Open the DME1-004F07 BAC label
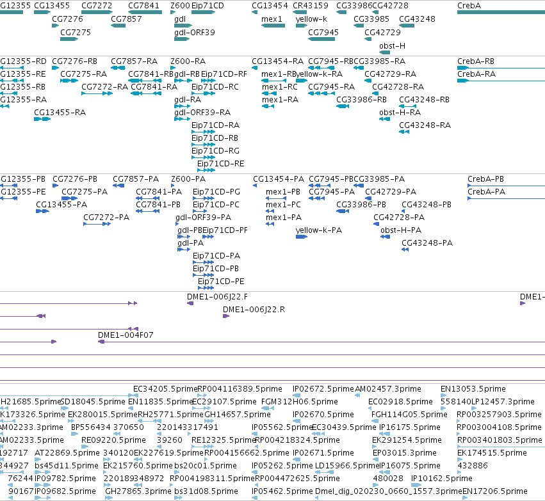Image resolution: width=545 pixels, height=501 pixels. click(x=126, y=335)
